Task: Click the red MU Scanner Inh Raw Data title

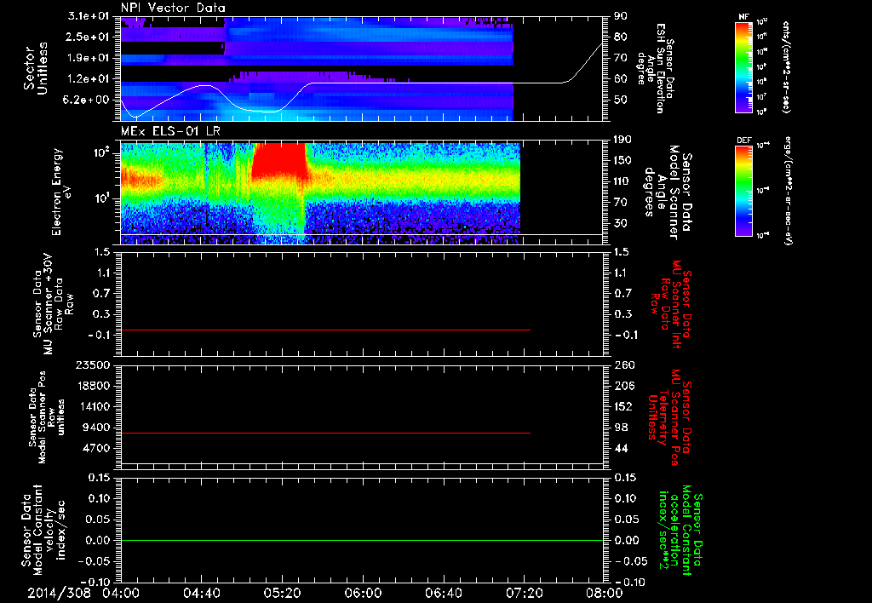Action: [671, 304]
